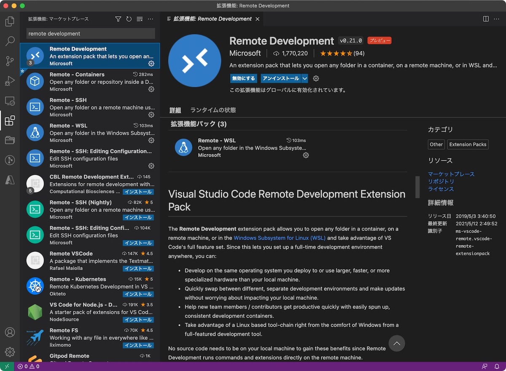506x371 pixels.
Task: Open Remote Explorer in activity bar
Action: (x=10, y=101)
